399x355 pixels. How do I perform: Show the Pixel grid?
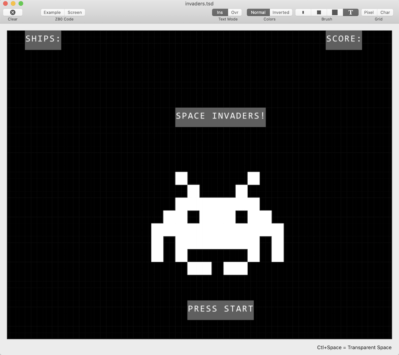(x=369, y=12)
